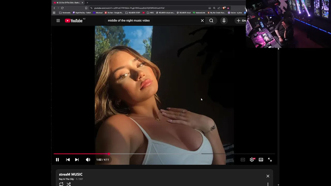Click the 1:02 / 4:11 time display
Viewport: 331px width, 186px height.
click(102, 160)
